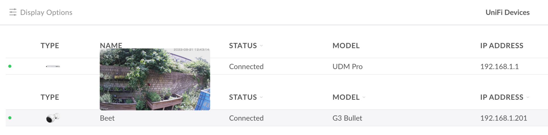Click IP address 192.168.1.201
The image size is (548, 135).
tap(504, 118)
